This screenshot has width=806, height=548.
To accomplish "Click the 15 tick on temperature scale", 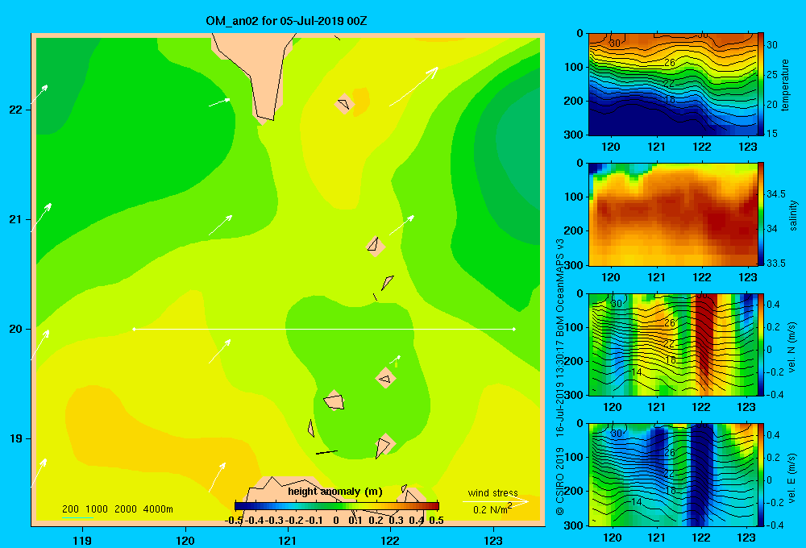I will (x=772, y=134).
